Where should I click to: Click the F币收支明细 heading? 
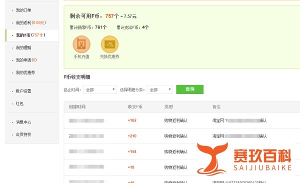(x=77, y=77)
